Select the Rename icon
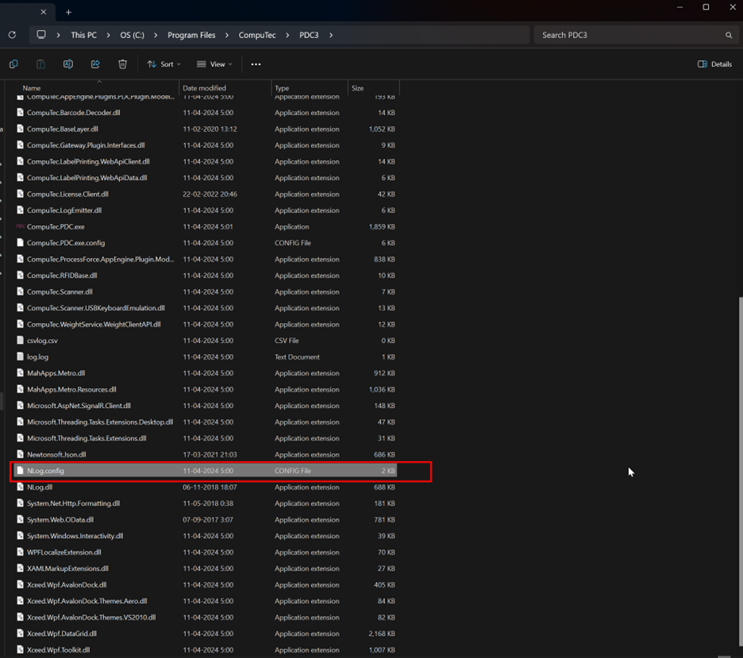Viewport: 743px width, 658px height. [68, 63]
